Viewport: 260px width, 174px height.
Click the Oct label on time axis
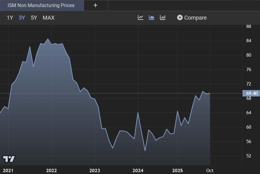(x=210, y=170)
